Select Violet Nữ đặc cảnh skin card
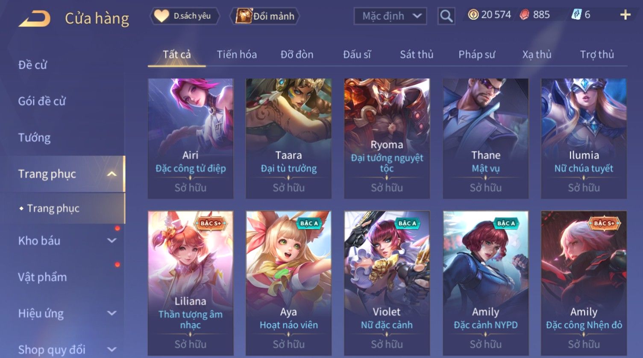The width and height of the screenshot is (643, 358). click(x=387, y=283)
